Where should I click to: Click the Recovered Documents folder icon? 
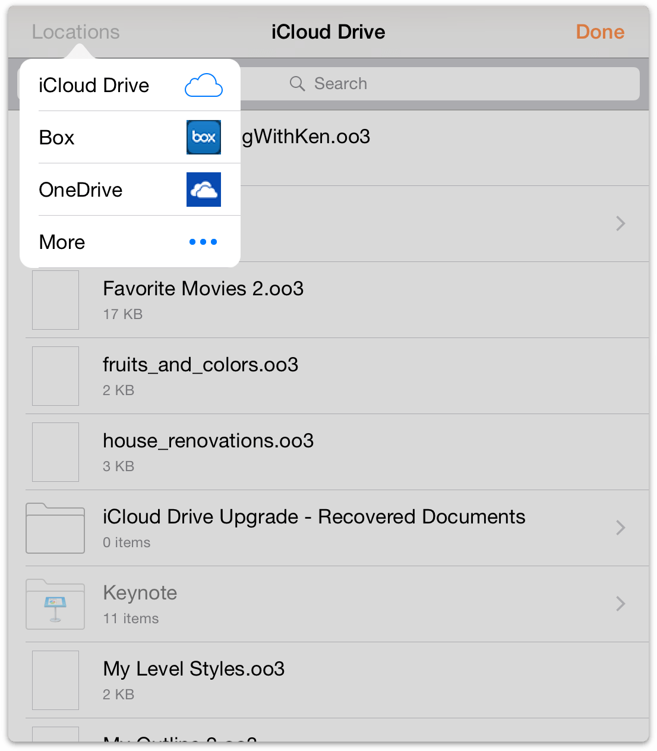55,528
